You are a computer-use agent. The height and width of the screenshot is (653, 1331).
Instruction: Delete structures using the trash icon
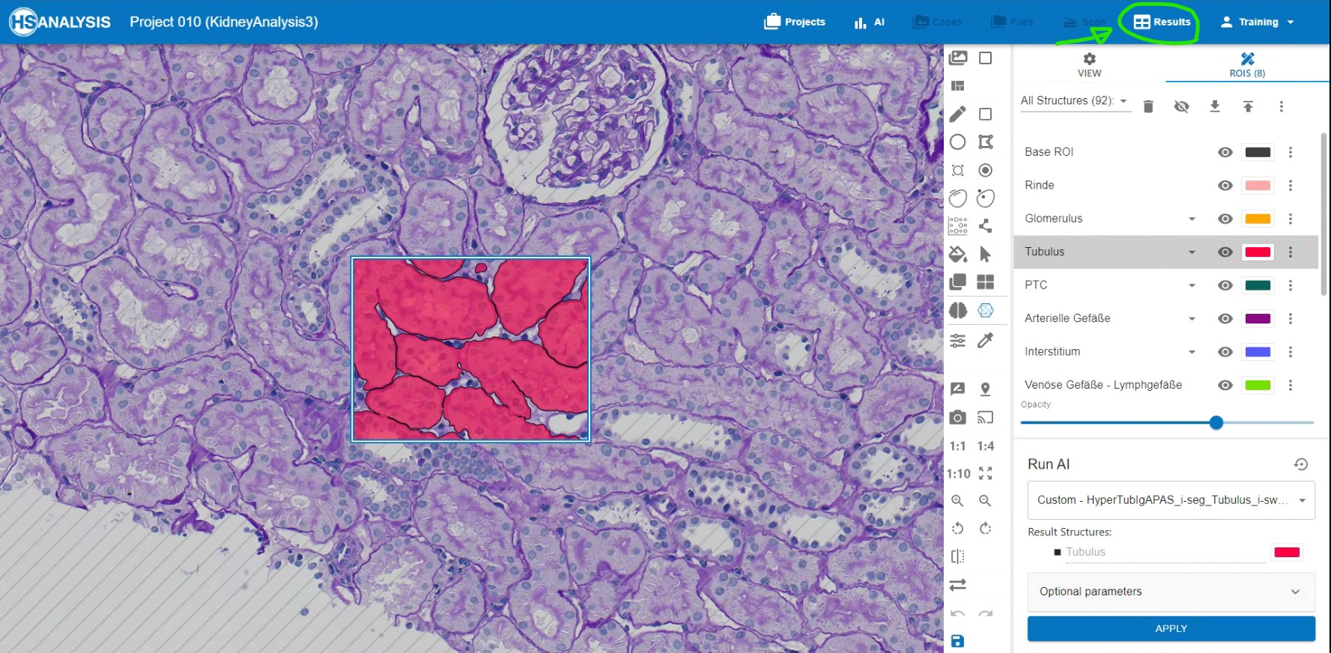1148,107
